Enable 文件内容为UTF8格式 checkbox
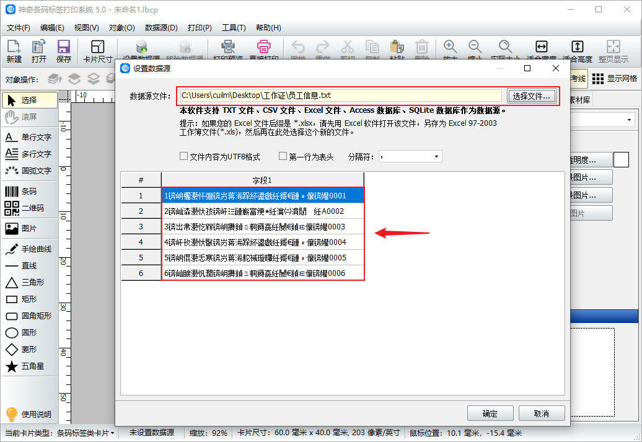642x442 pixels. tap(183, 157)
